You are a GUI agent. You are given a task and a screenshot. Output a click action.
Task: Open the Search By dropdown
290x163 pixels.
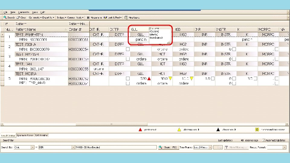(x=32, y=147)
